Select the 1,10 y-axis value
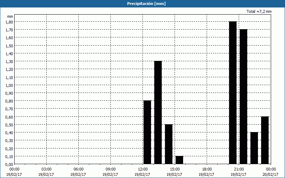The height and width of the screenshot is (178, 285). point(9,77)
